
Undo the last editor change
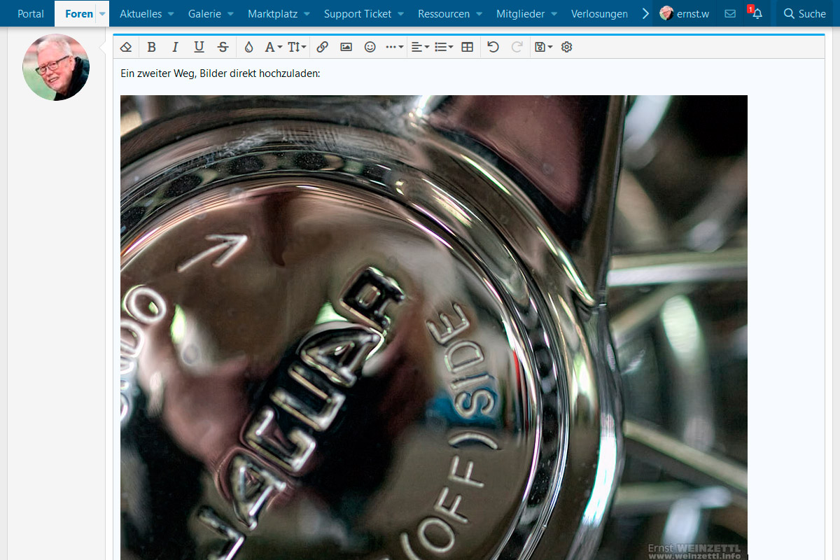point(493,47)
